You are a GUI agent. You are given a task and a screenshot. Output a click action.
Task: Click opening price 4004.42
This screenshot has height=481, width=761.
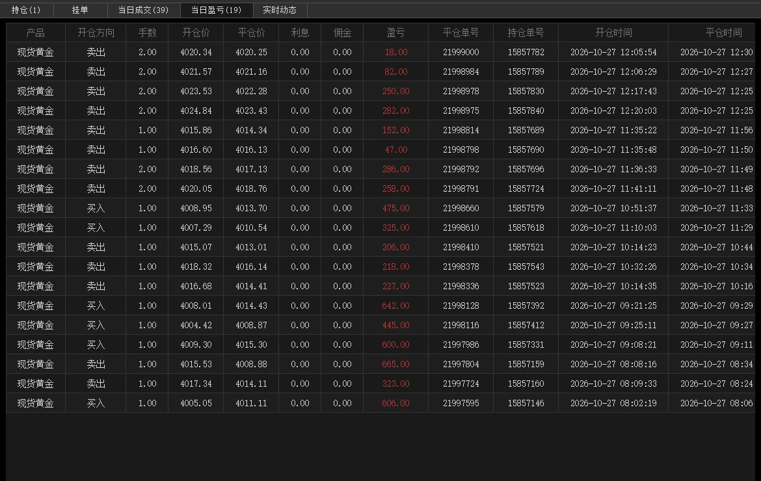point(196,325)
